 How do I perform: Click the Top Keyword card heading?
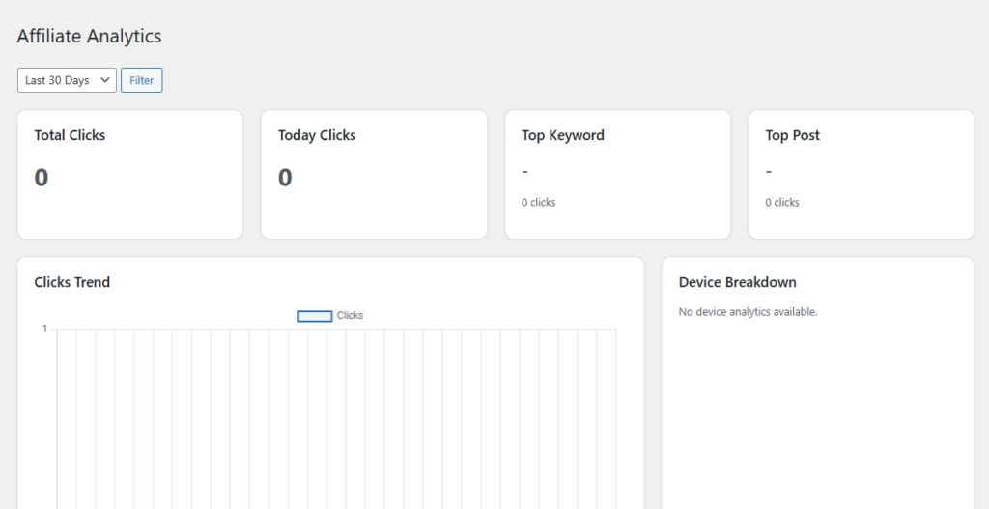[x=563, y=135]
